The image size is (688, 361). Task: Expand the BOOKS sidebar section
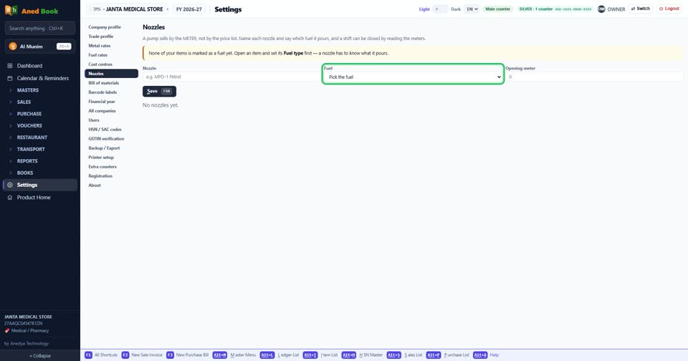click(24, 173)
